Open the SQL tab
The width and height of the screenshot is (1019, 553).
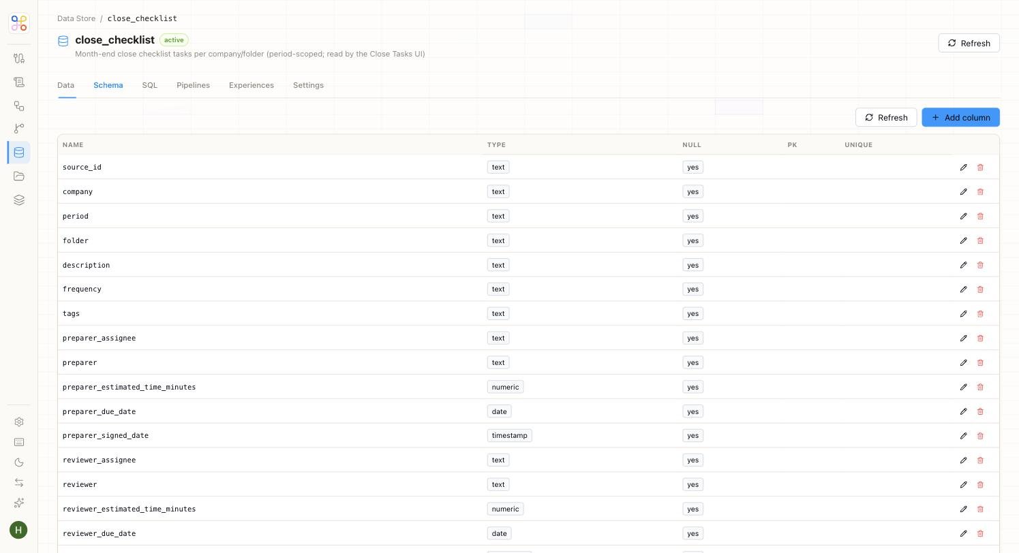(x=150, y=85)
